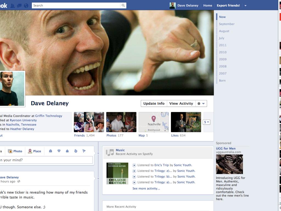
Task: Open the notifications globe icon
Action: (x=26, y=5)
